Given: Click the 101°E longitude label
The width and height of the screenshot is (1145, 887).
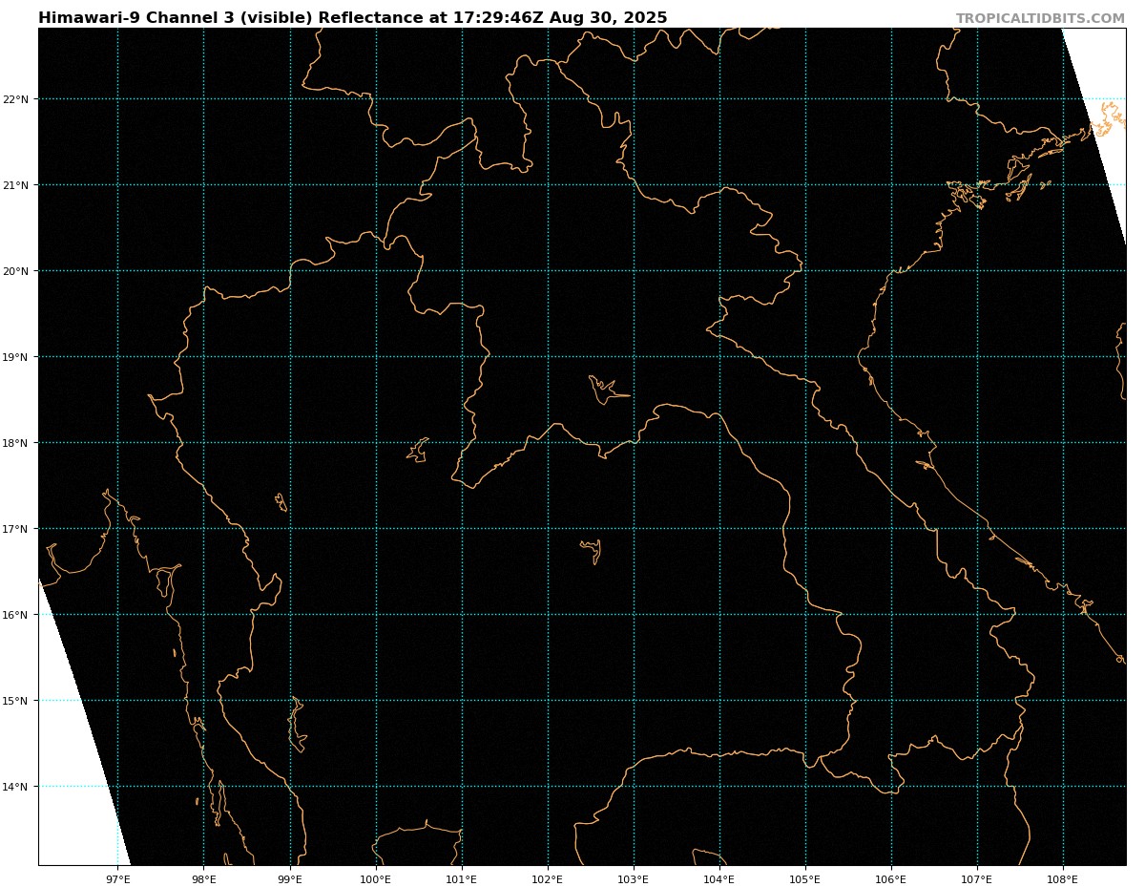Looking at the screenshot, I should pyautogui.click(x=461, y=879).
